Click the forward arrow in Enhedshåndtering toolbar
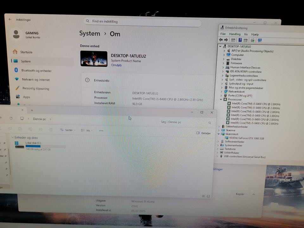 [x=226, y=40]
